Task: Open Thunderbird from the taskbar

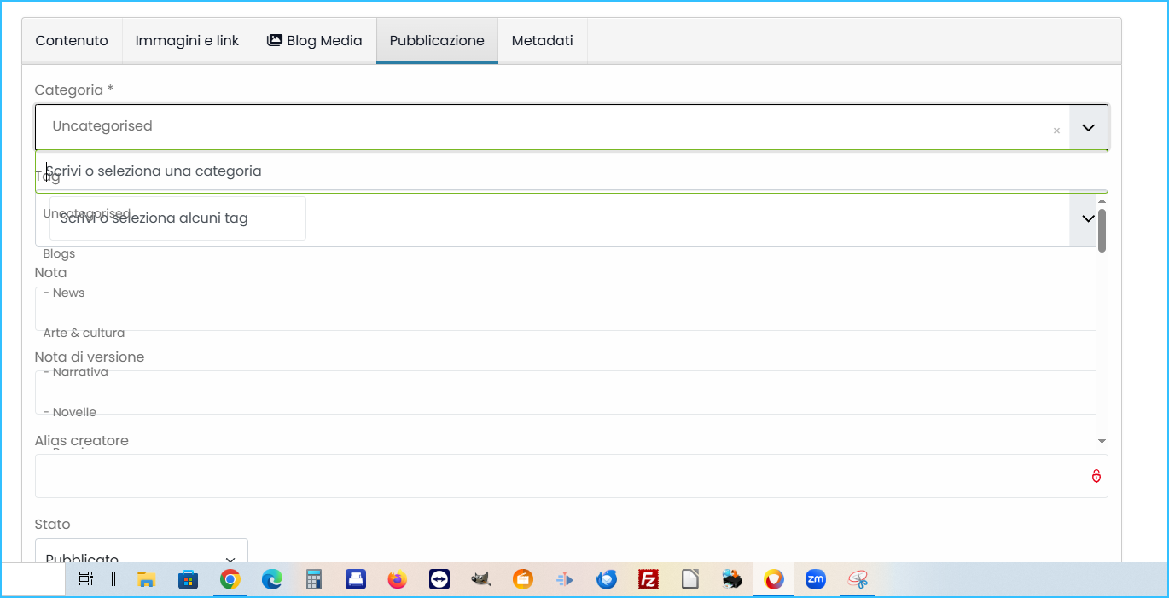Action: point(607,580)
